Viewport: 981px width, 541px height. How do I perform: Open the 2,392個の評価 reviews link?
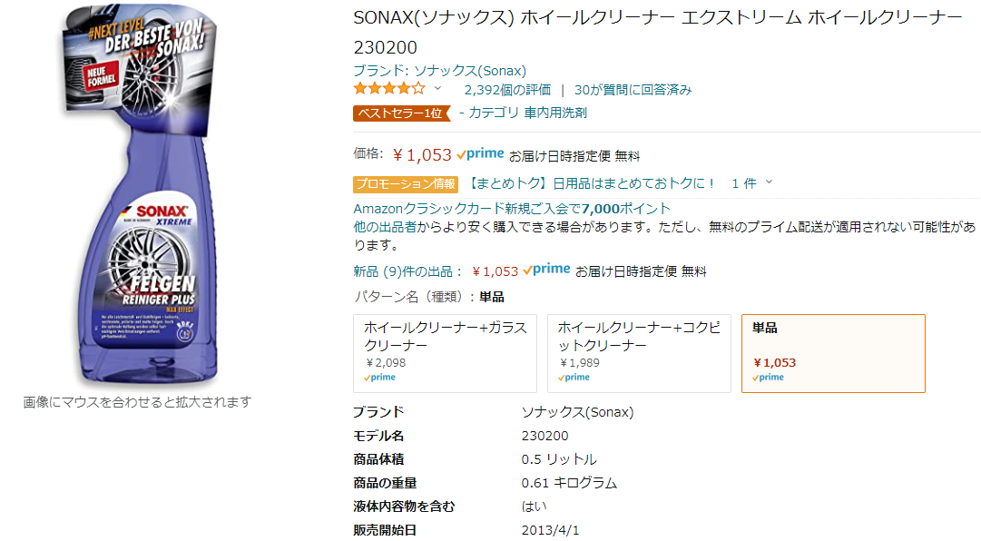[x=507, y=90]
